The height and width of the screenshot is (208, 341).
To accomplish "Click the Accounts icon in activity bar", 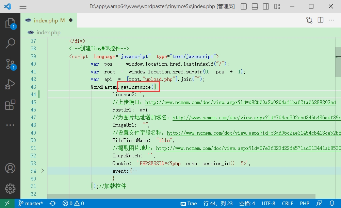I will [x=10, y=168].
